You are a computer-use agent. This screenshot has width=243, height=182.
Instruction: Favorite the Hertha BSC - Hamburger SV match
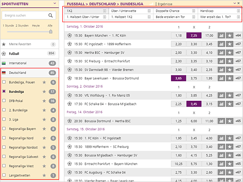[x=230, y=53]
